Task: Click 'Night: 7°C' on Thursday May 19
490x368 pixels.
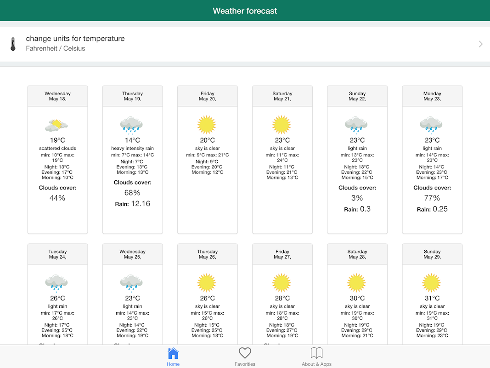Action: click(131, 162)
